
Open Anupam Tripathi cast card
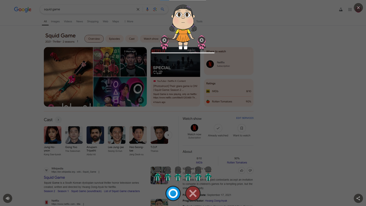point(95,141)
